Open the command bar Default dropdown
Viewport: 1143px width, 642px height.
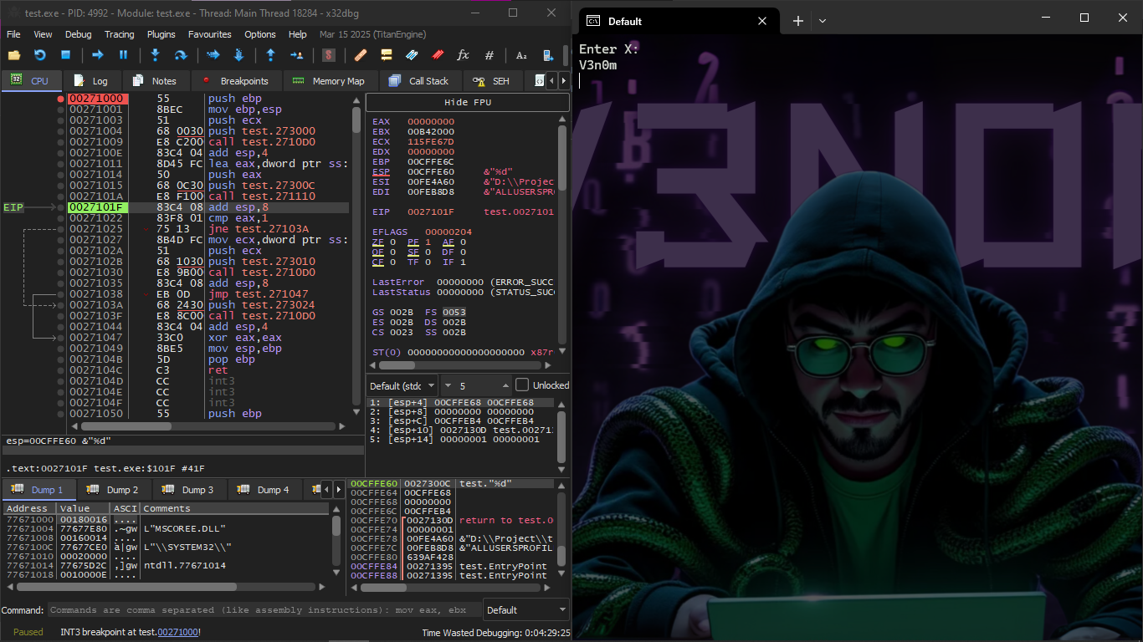tap(525, 610)
